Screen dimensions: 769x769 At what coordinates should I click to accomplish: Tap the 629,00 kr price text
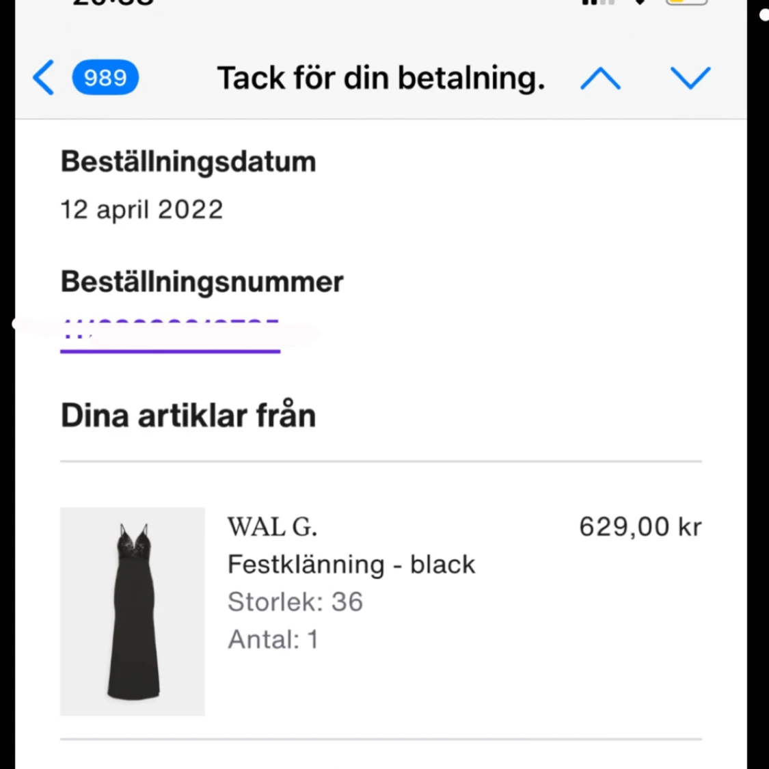tap(640, 526)
